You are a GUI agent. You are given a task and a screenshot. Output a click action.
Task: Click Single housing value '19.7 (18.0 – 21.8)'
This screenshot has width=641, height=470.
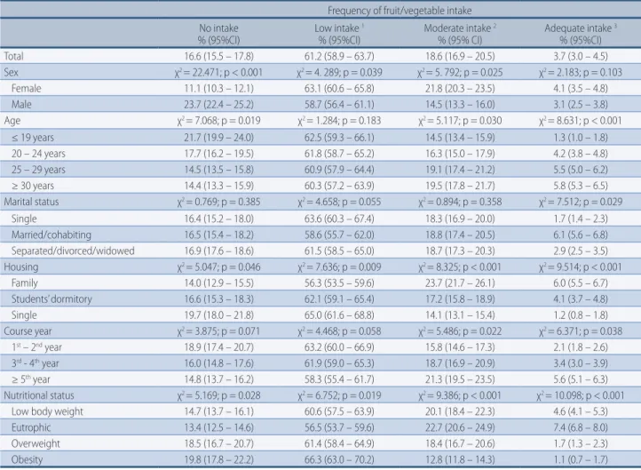tap(218, 315)
